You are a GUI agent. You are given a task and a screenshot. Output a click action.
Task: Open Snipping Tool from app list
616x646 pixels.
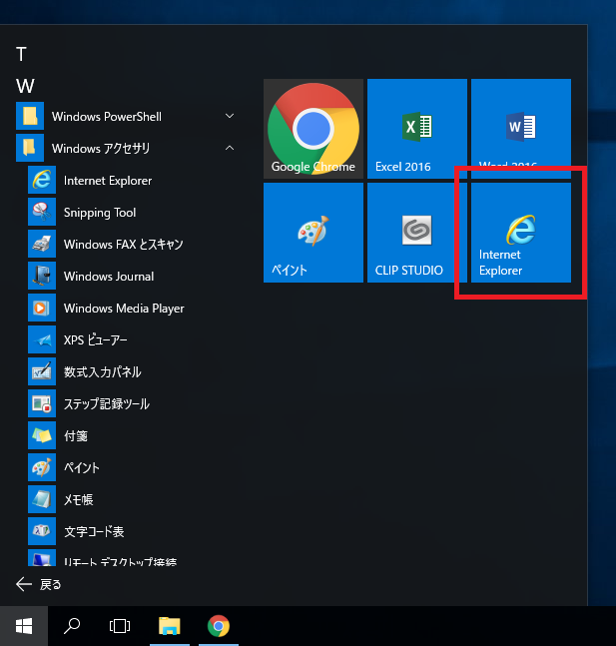99,213
